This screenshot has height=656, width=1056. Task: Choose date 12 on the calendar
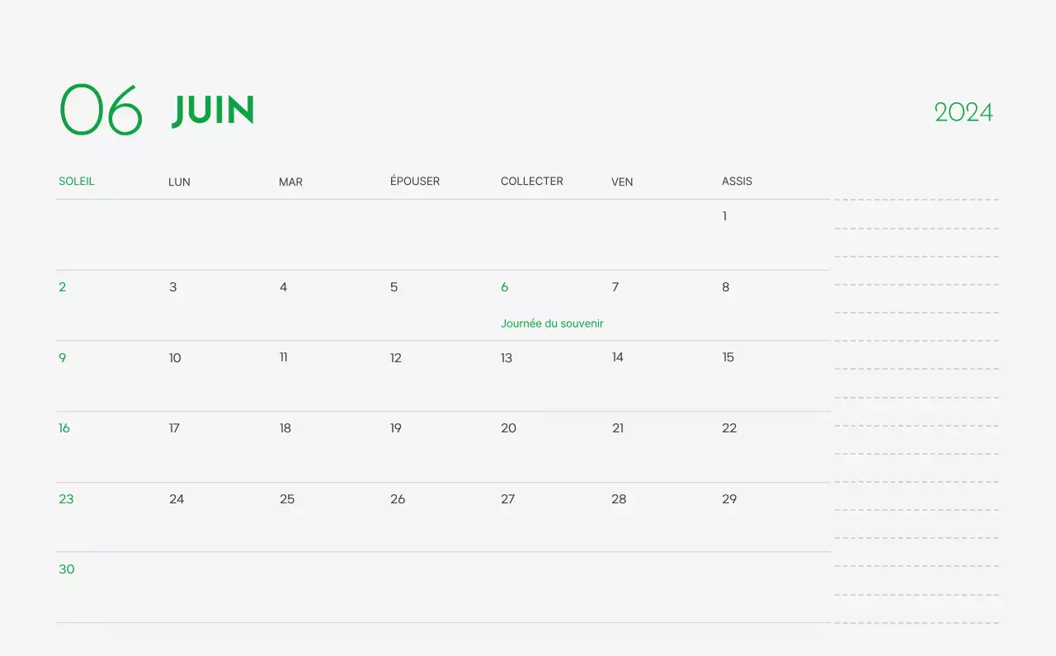pyautogui.click(x=395, y=358)
